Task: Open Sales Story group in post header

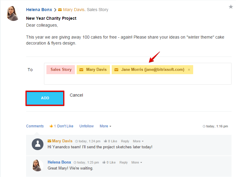Action: point(98,10)
